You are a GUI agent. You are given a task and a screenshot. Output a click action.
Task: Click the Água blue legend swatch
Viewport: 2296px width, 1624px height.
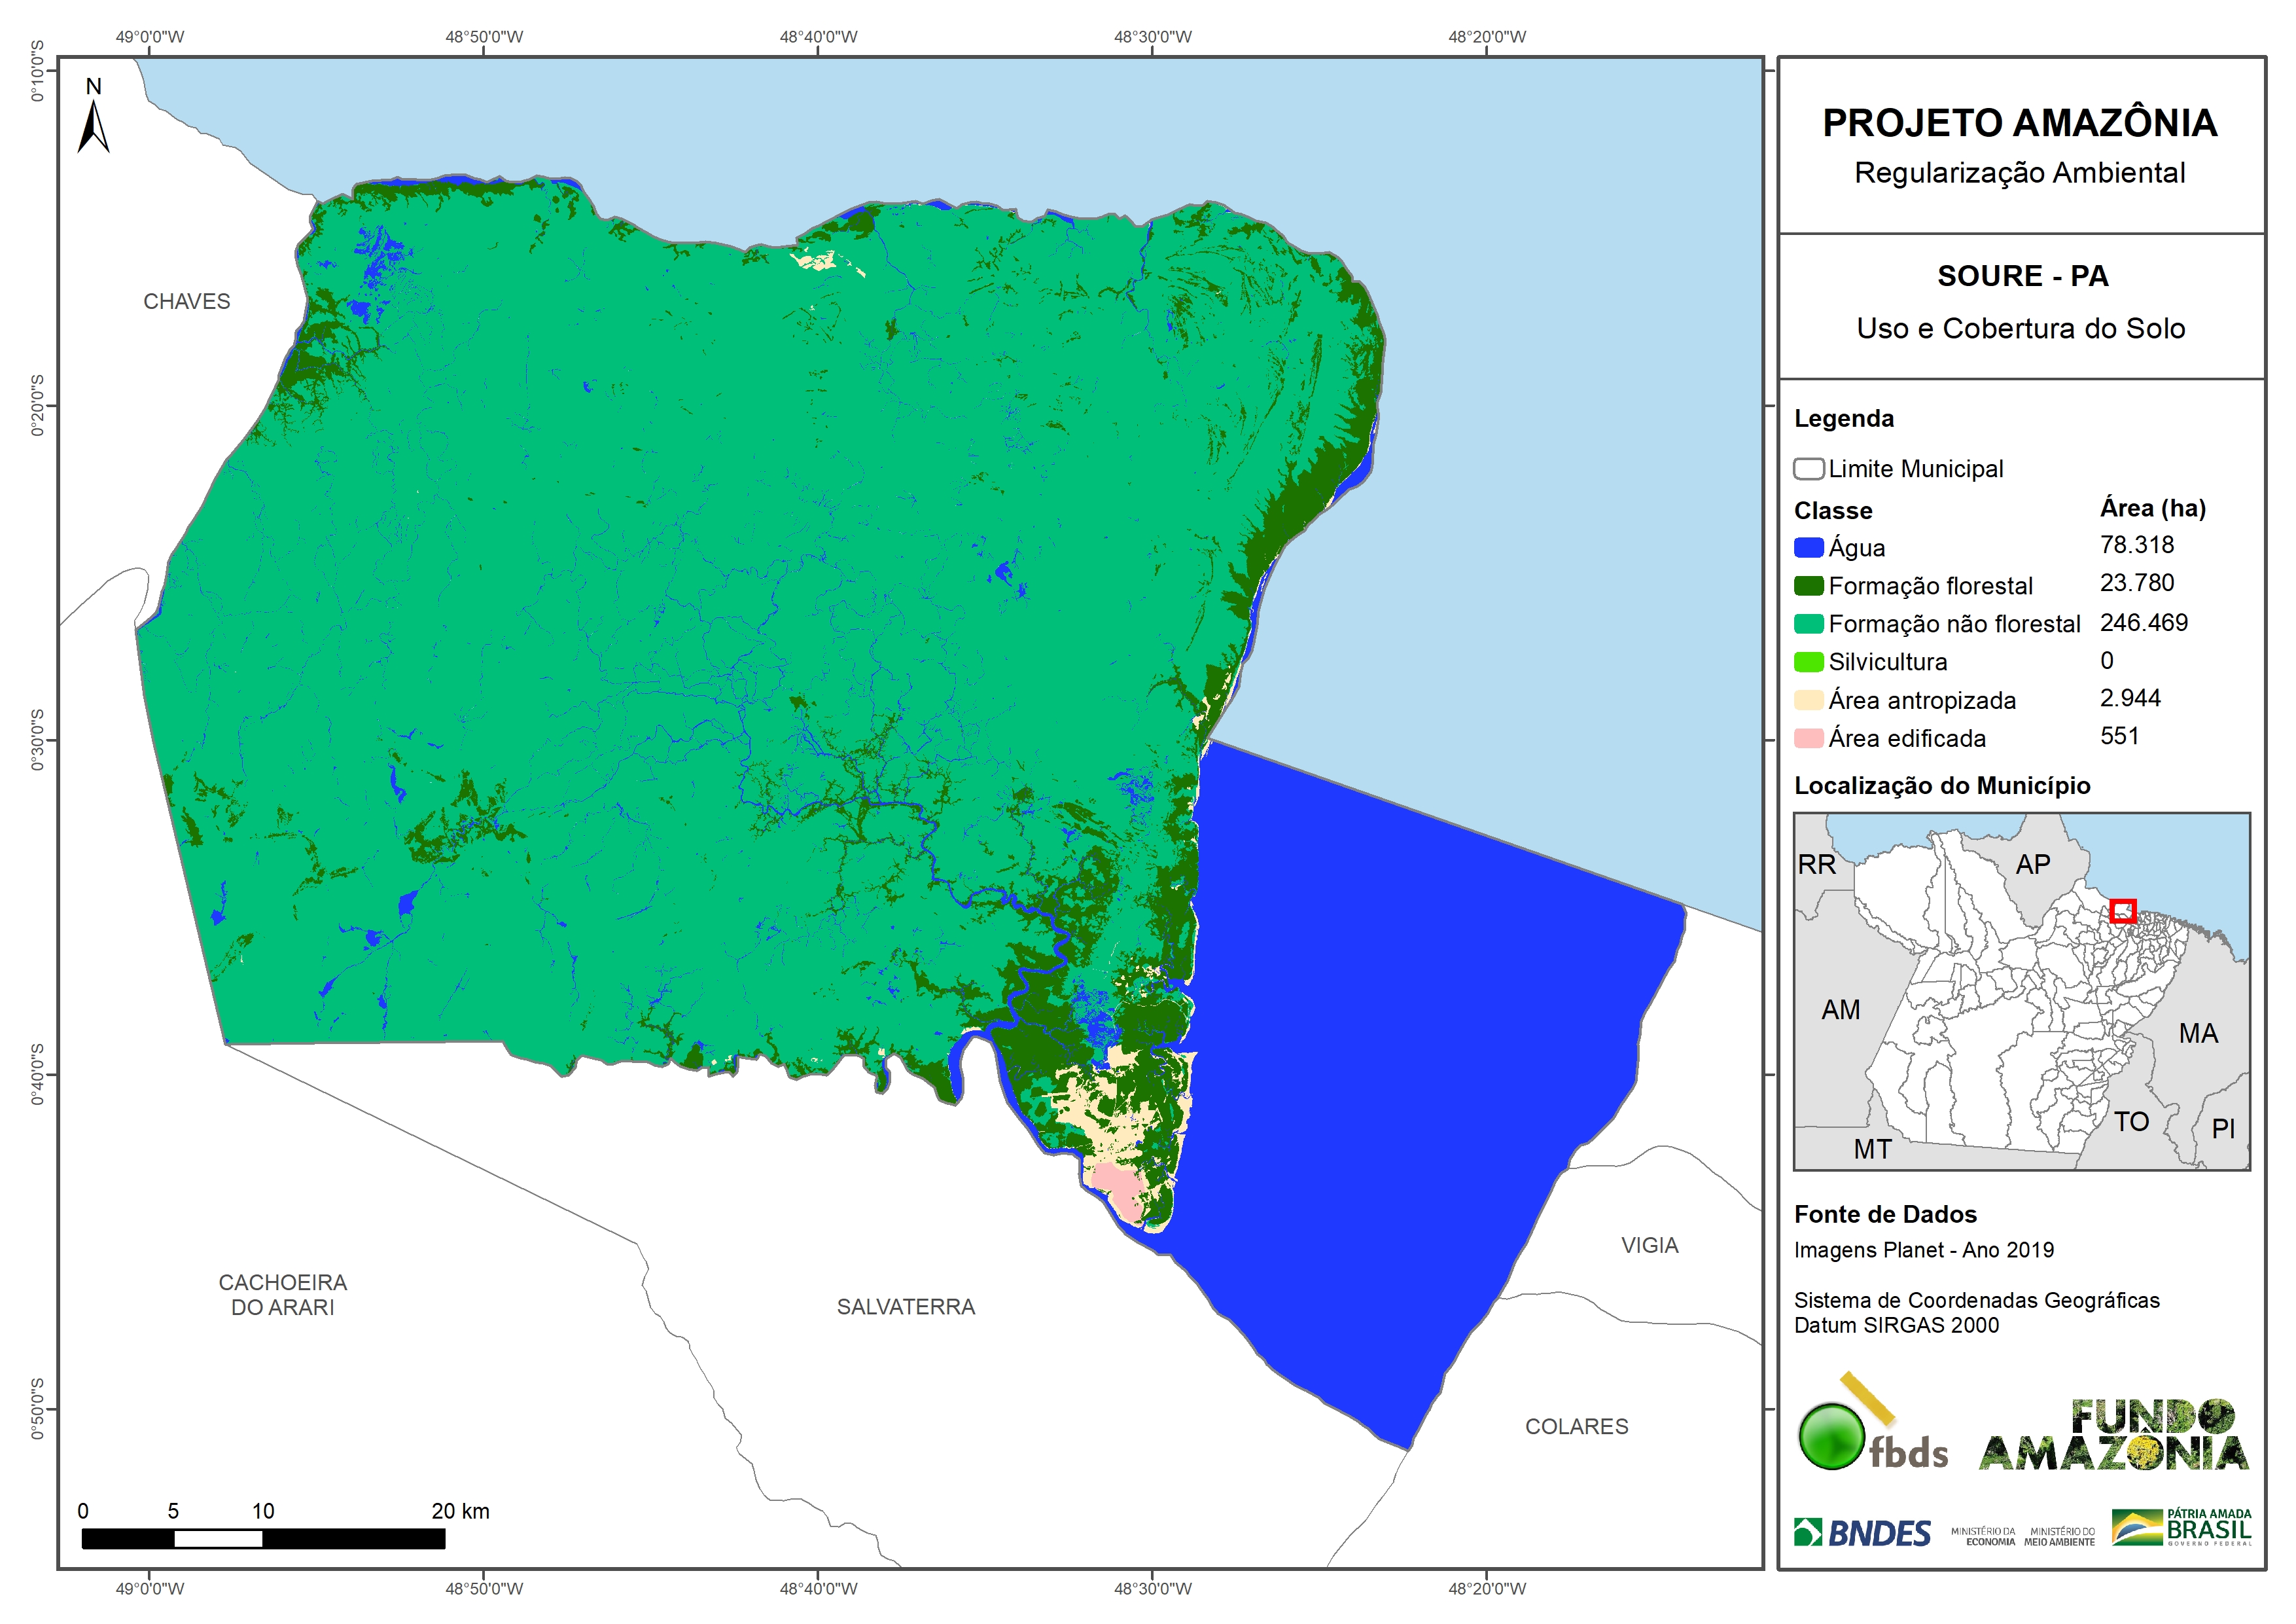(x=1808, y=549)
